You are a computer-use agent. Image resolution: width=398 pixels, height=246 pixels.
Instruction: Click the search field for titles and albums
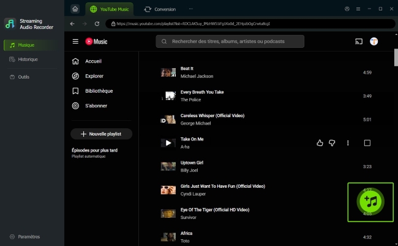[x=230, y=42]
